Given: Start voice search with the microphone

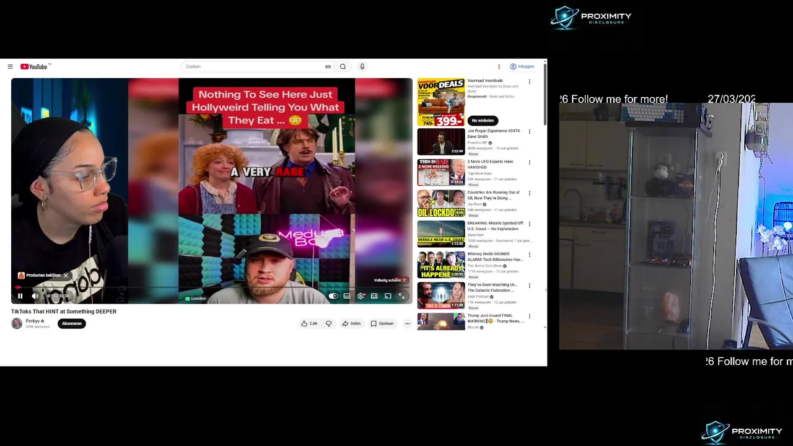Looking at the screenshot, I should tap(362, 66).
